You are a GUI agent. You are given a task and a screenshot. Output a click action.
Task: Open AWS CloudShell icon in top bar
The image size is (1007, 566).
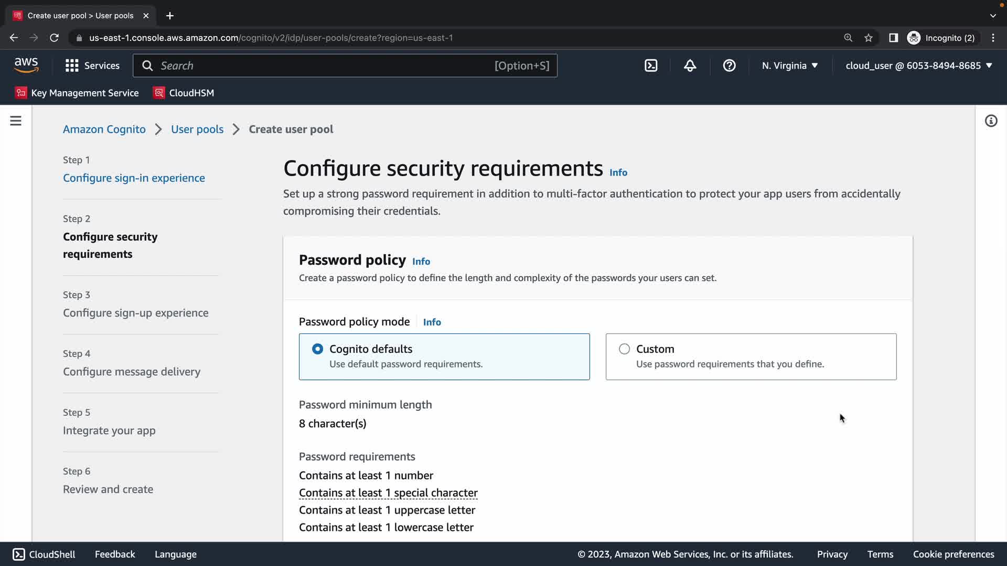(x=651, y=66)
